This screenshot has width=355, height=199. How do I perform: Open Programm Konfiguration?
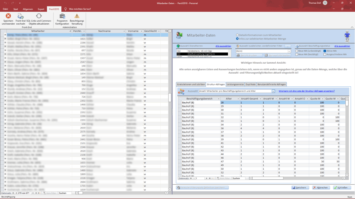(62, 16)
